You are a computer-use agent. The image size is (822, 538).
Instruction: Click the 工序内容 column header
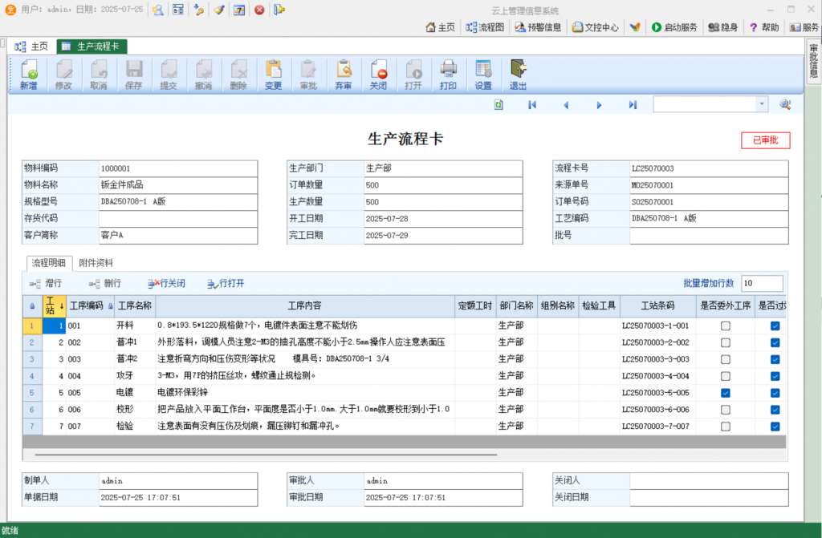tap(305, 306)
